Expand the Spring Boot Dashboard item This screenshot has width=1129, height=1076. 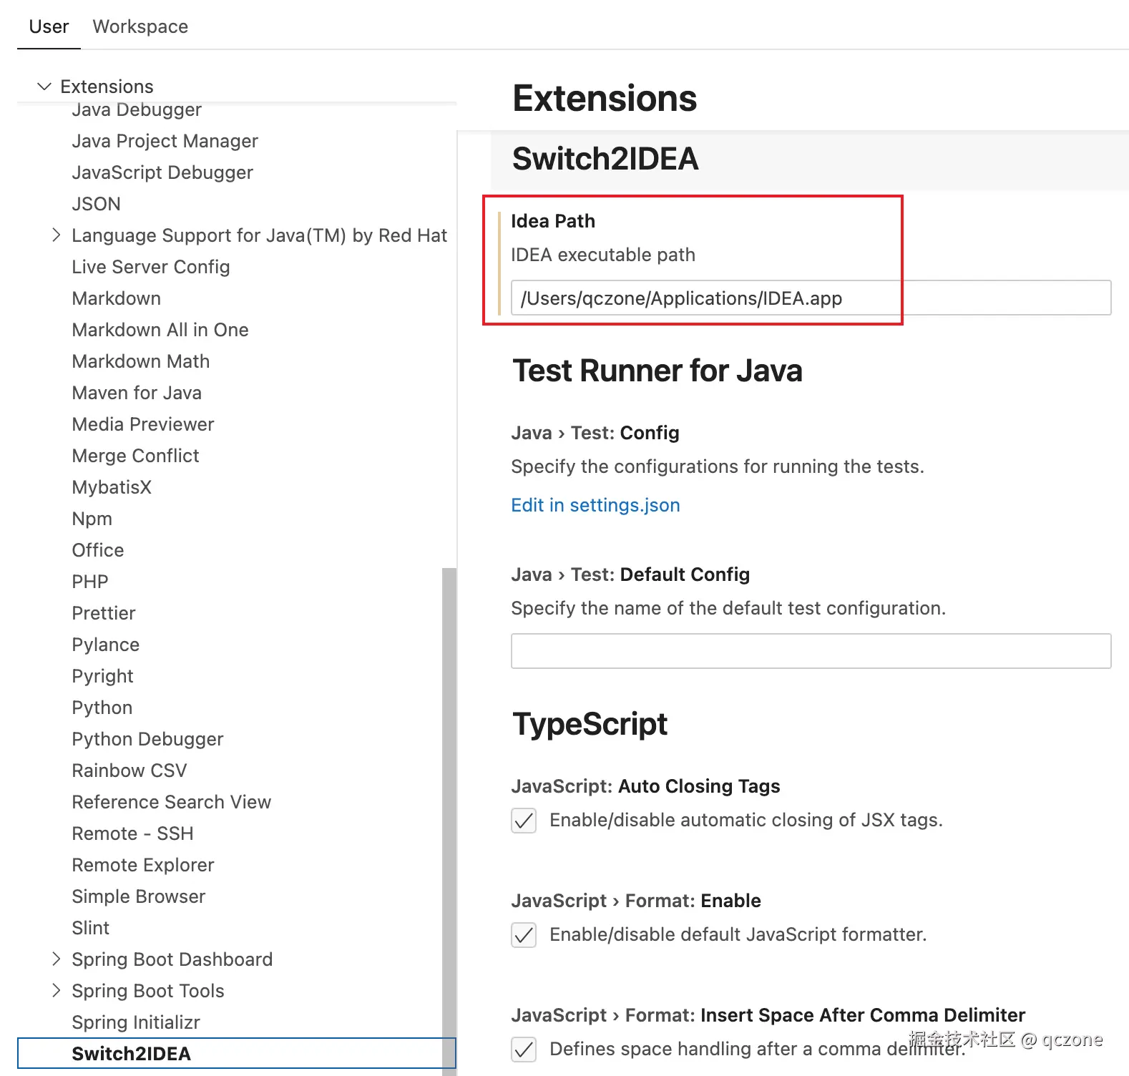(57, 959)
